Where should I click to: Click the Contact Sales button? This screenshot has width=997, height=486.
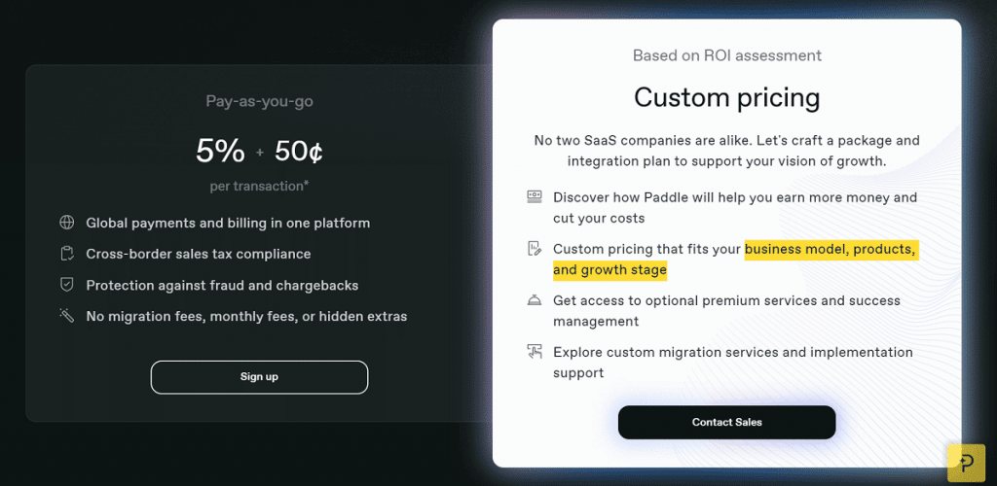[x=726, y=422]
